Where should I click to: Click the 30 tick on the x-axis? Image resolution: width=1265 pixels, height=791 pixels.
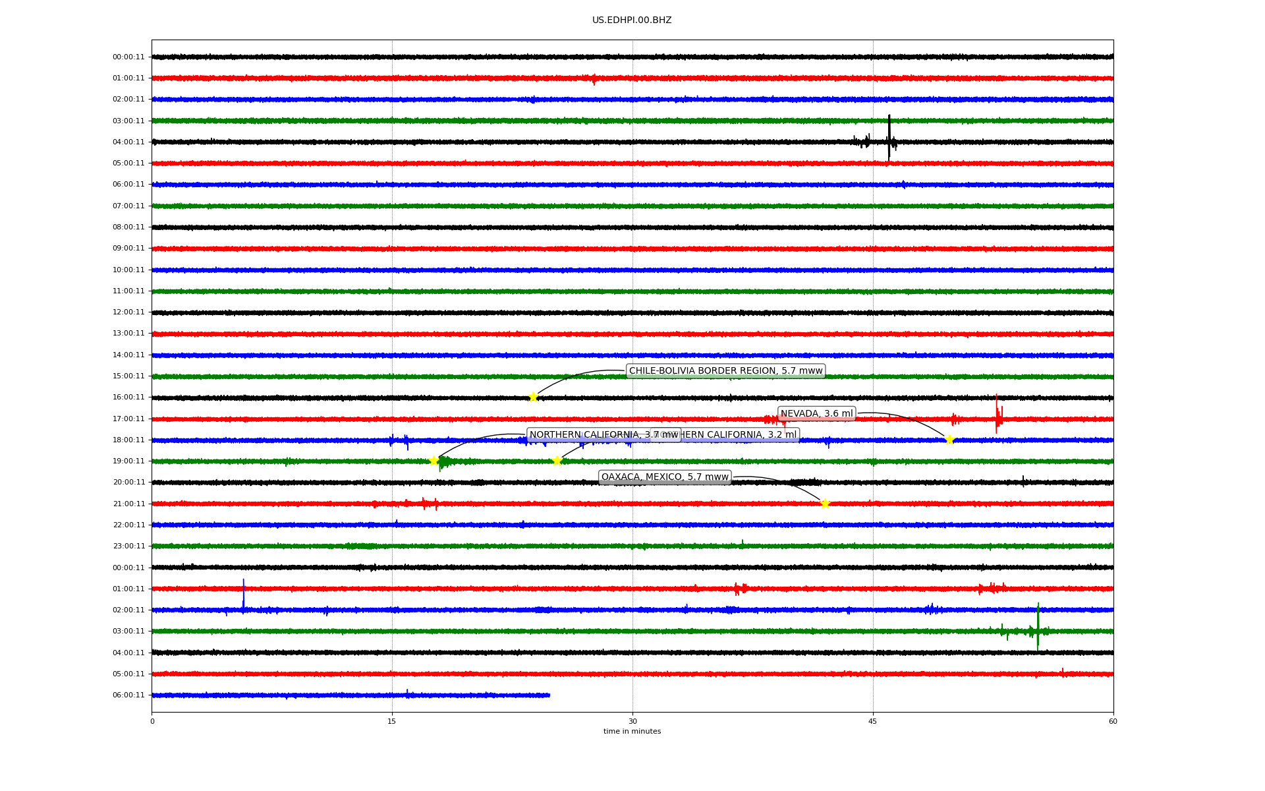coord(632,721)
